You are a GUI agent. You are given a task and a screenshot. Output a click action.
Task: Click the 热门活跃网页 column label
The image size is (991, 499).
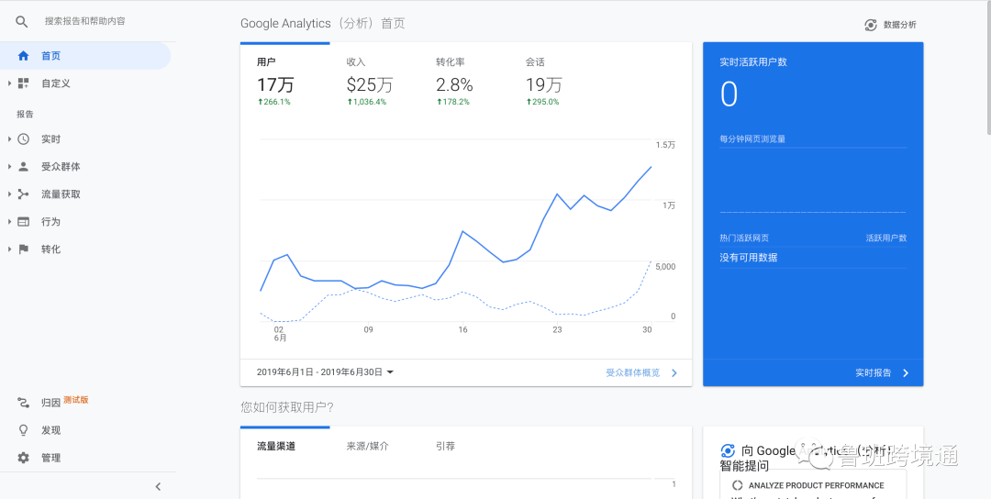click(744, 238)
